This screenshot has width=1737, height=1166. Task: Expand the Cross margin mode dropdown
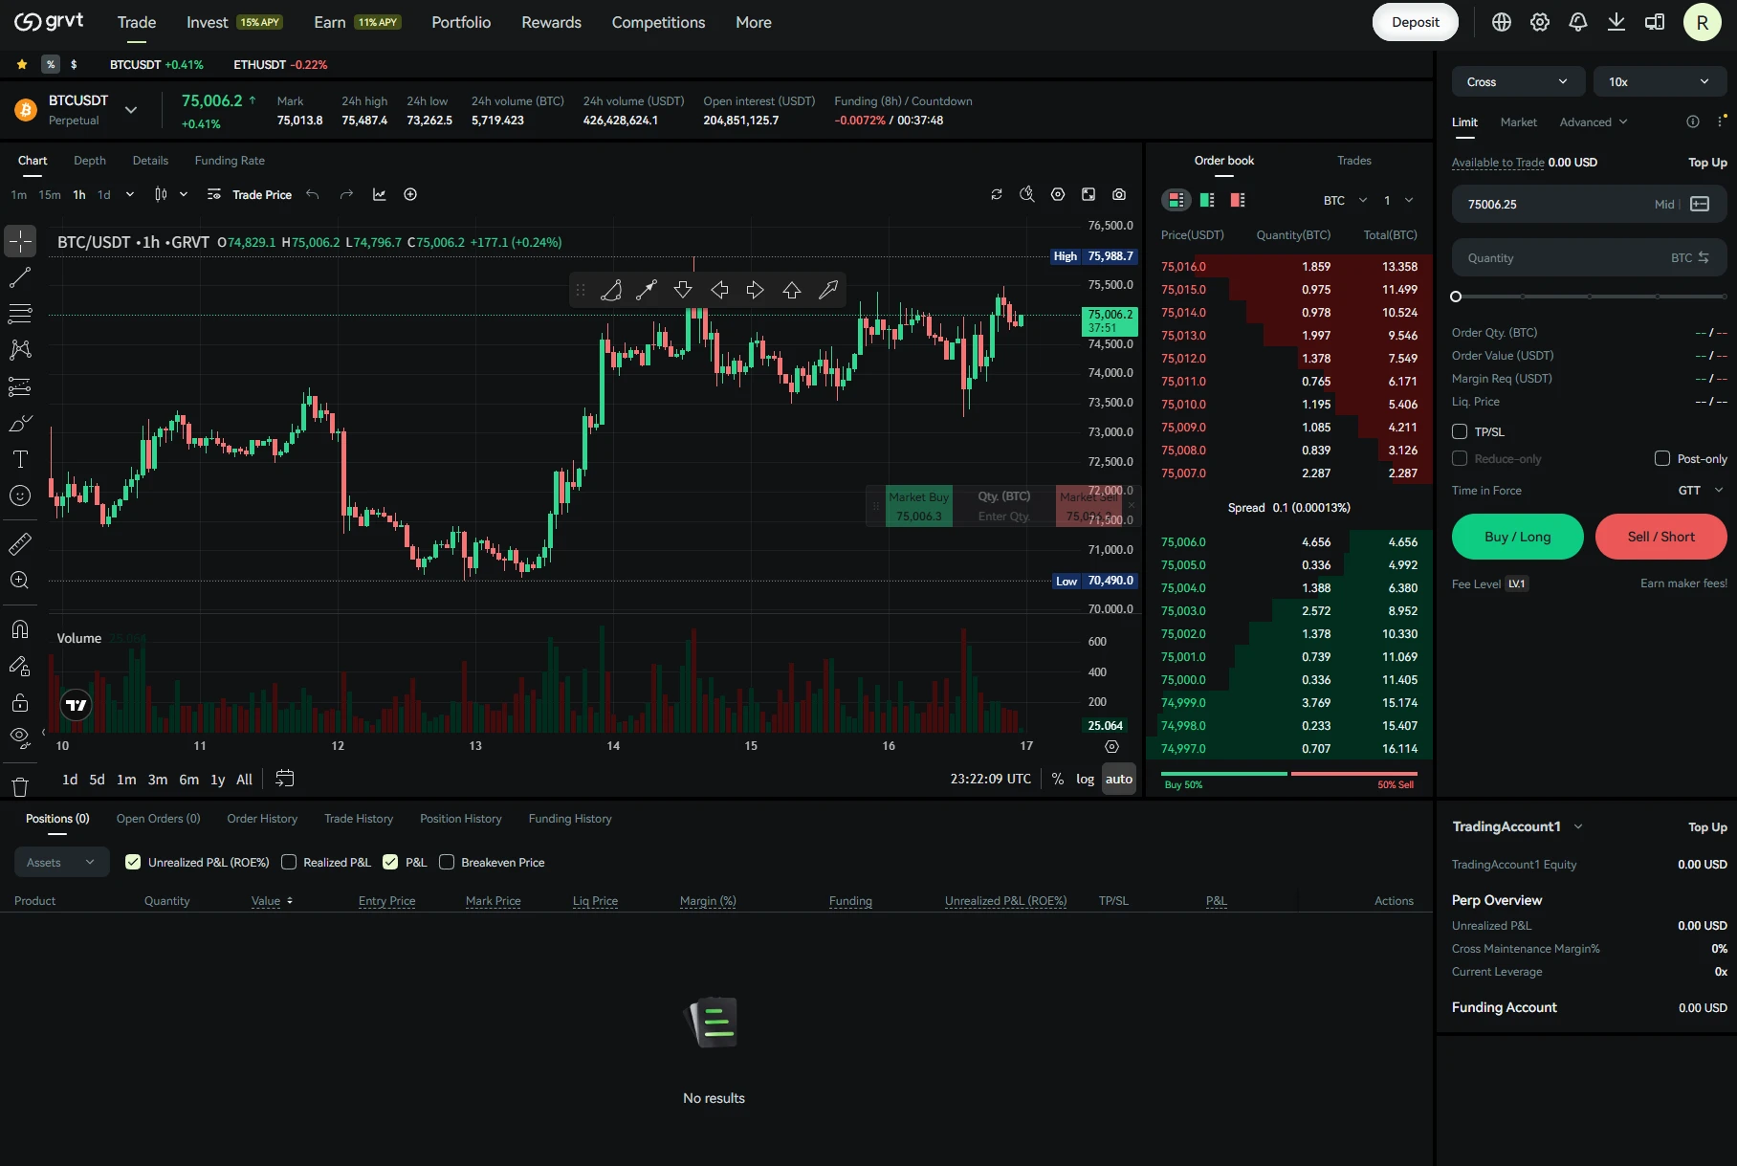(1517, 81)
